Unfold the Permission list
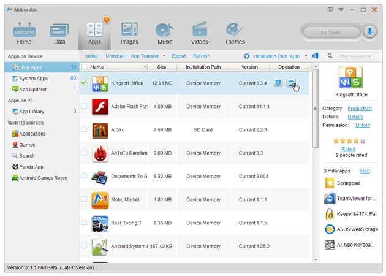The width and height of the screenshot is (386, 276). [363, 125]
